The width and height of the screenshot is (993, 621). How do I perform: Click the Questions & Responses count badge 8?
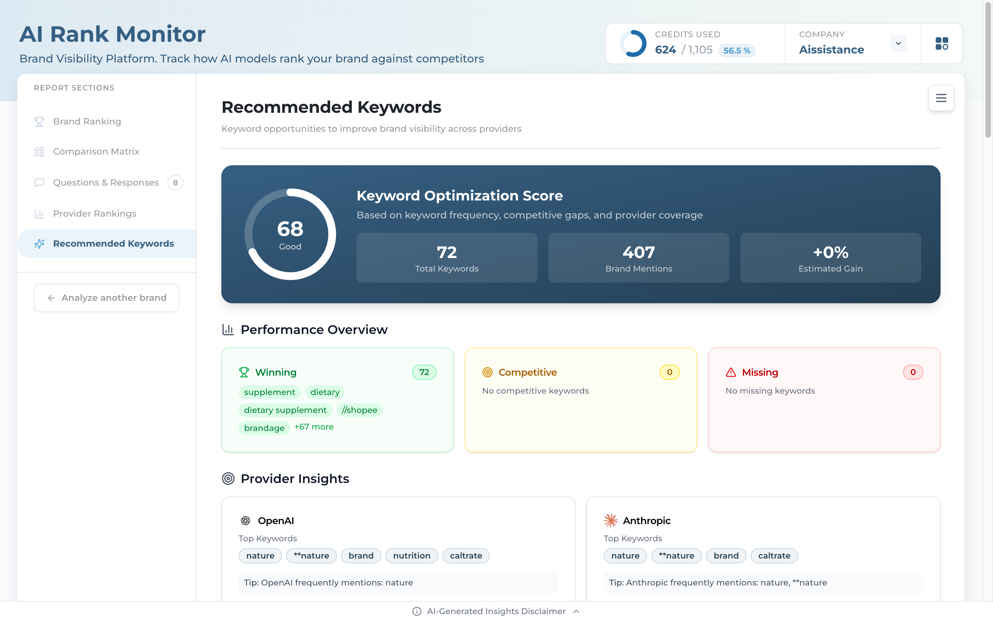[x=175, y=183]
